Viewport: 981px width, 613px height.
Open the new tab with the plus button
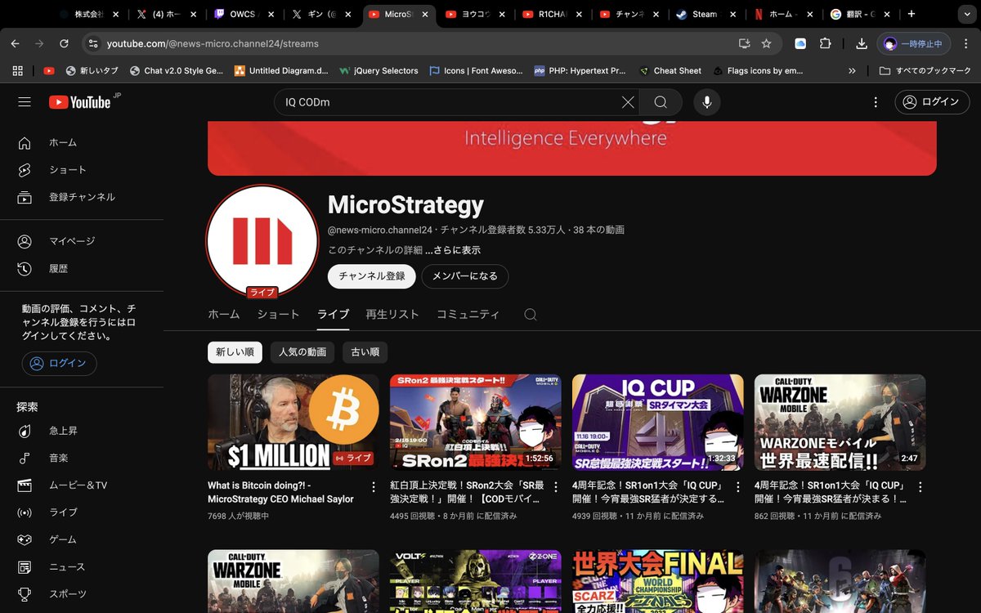(x=912, y=14)
